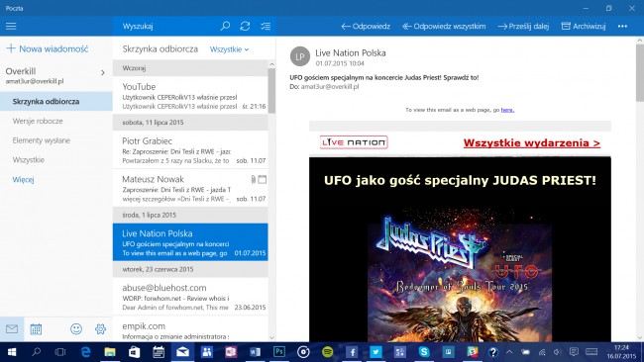Compose with Nowa wiadomość
The height and width of the screenshot is (362, 644).
tap(48, 48)
